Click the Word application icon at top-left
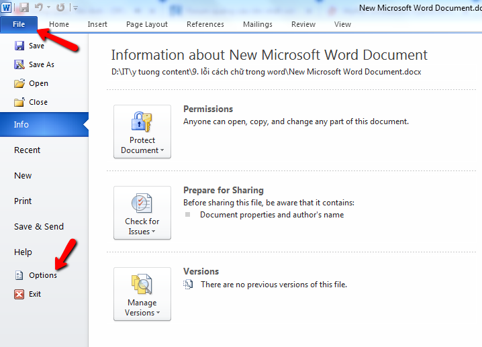The width and height of the screenshot is (482, 347). pos(7,7)
